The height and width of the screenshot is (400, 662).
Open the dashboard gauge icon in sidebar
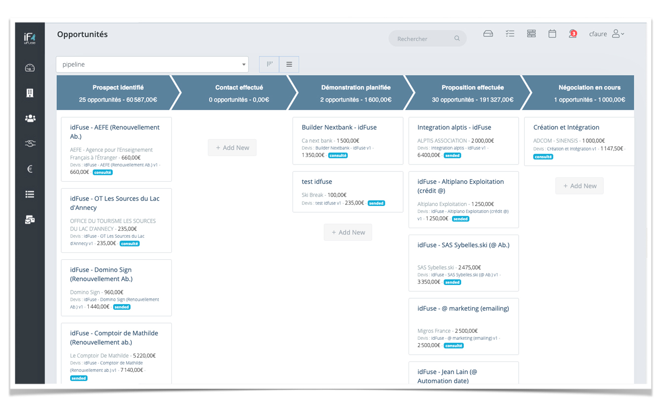tap(30, 68)
